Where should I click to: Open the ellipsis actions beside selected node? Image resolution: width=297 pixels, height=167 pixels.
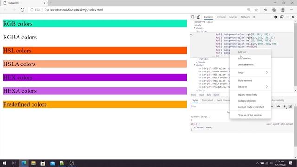point(192,34)
